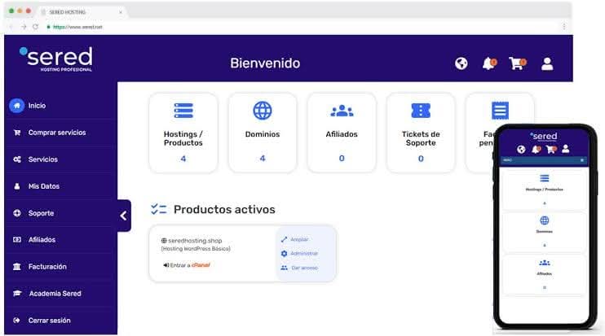Image resolution: width=605 pixels, height=336 pixels.
Task: Click the browser back arrow
Action: pyautogui.click(x=11, y=27)
